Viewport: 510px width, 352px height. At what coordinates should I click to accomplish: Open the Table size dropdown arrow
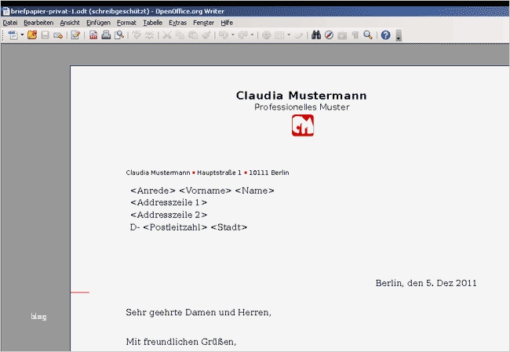click(x=289, y=34)
